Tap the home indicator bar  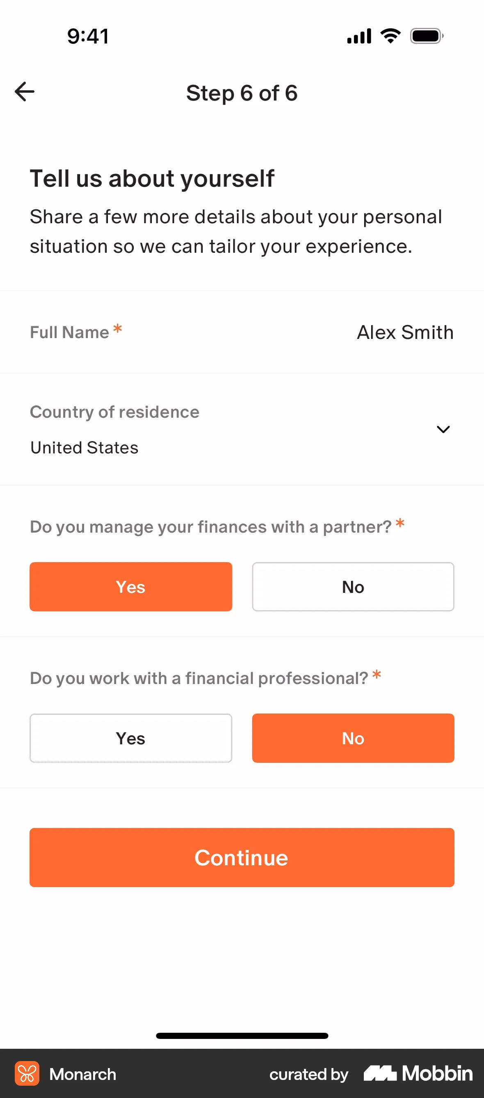tap(242, 1036)
